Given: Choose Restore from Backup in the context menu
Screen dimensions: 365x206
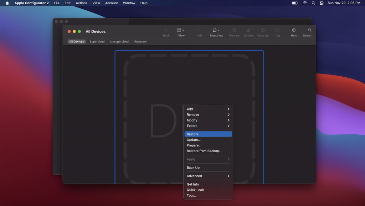Looking at the screenshot, I should point(208,151).
